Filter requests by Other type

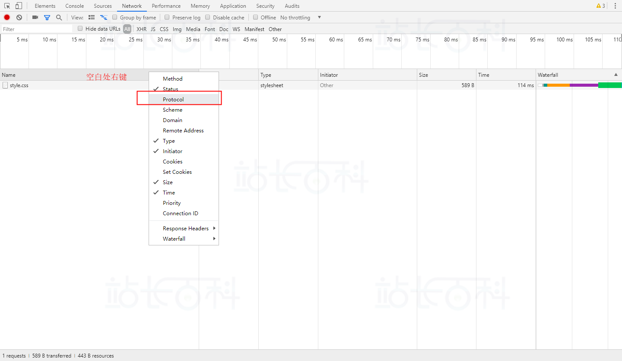(x=275, y=29)
